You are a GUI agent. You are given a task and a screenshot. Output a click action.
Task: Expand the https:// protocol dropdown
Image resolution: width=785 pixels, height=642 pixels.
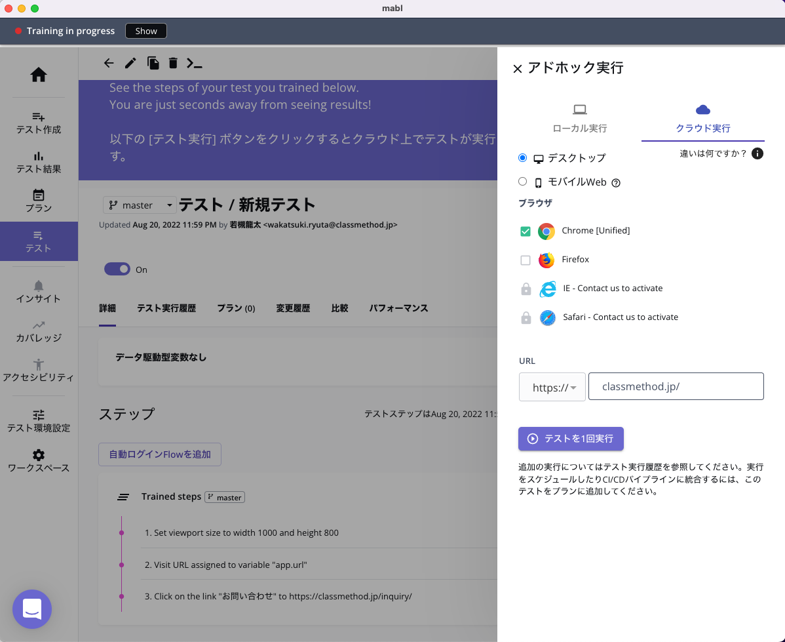coord(552,387)
